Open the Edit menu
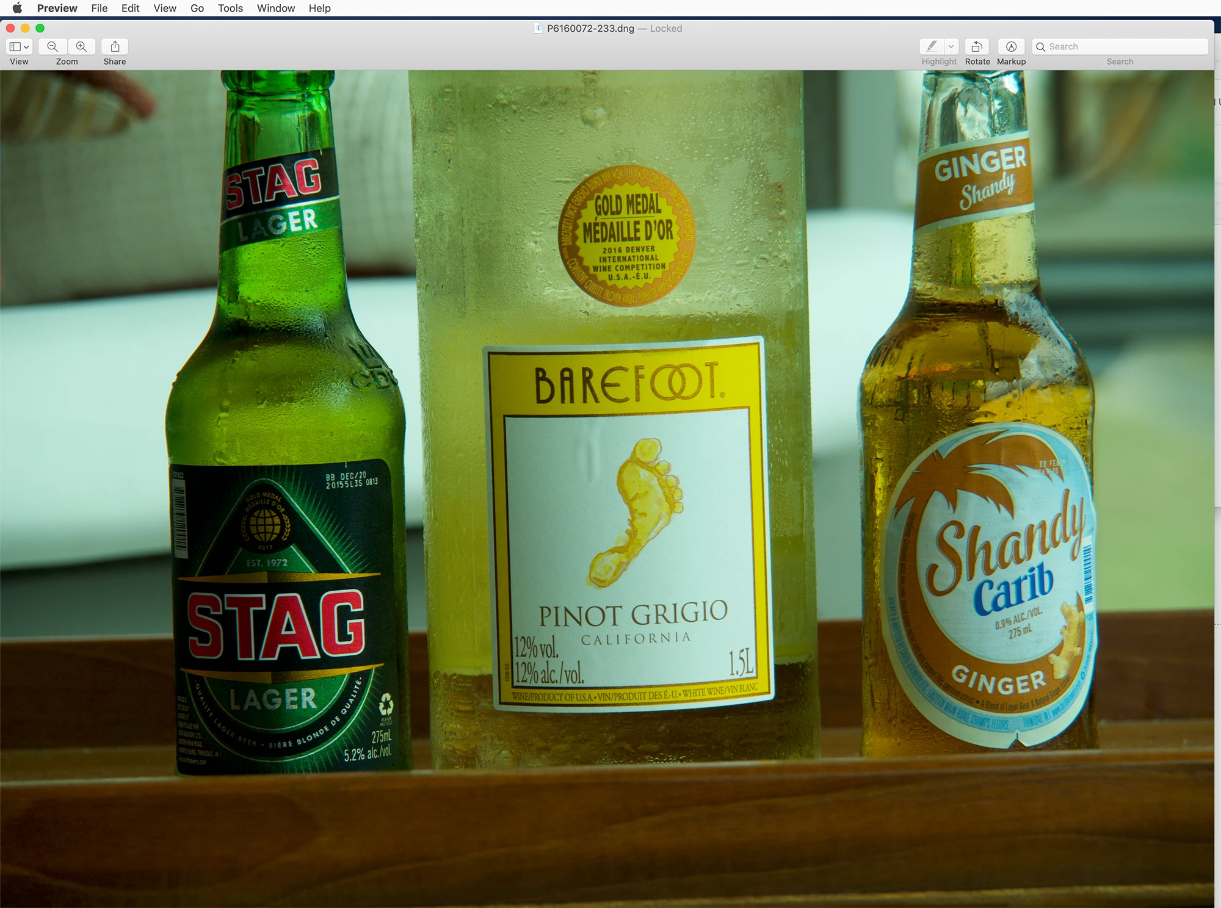 click(130, 8)
